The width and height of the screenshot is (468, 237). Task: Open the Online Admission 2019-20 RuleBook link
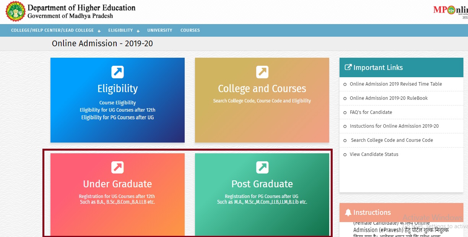(388, 98)
